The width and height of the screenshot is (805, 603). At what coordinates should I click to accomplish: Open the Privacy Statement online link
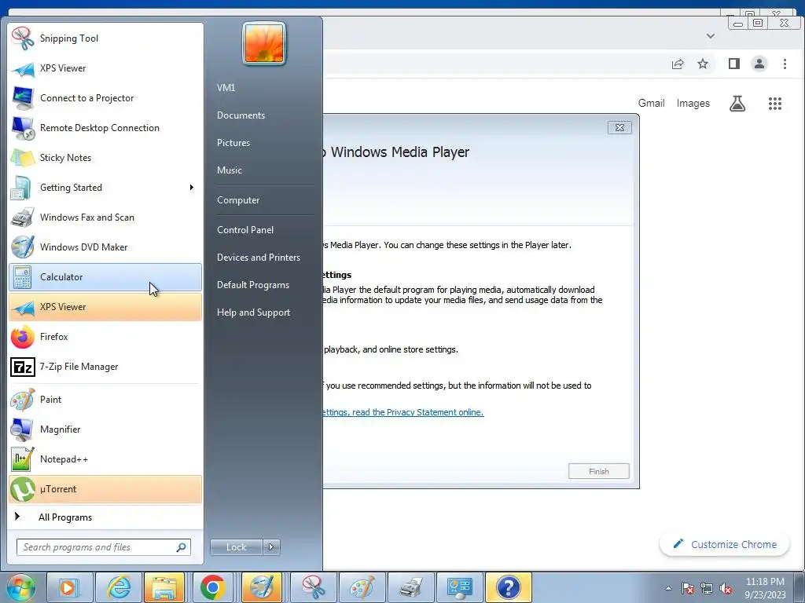click(x=403, y=412)
